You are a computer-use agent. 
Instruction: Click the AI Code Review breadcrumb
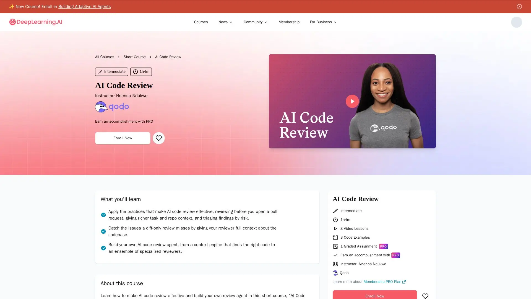point(168,57)
